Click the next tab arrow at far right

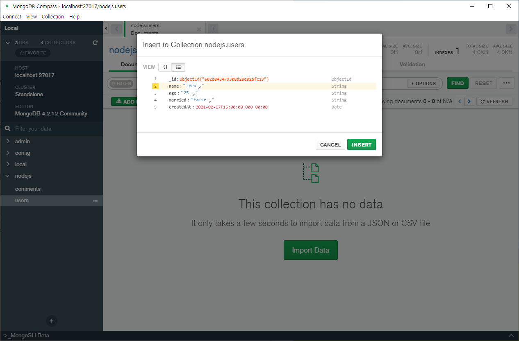point(511,29)
